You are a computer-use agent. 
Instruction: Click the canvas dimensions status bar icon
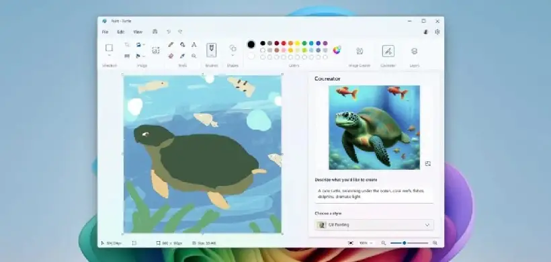coord(159,243)
